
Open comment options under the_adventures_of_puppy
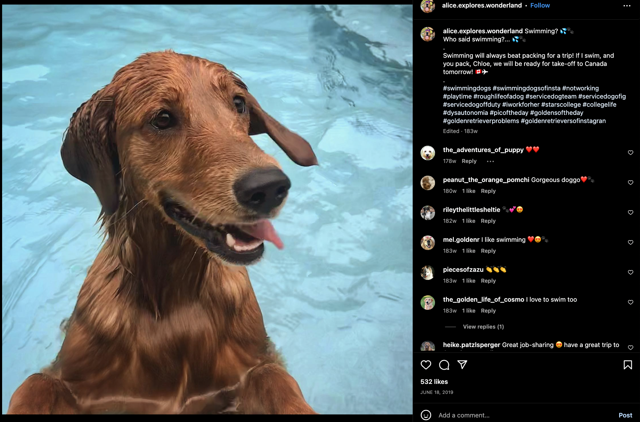(x=490, y=161)
